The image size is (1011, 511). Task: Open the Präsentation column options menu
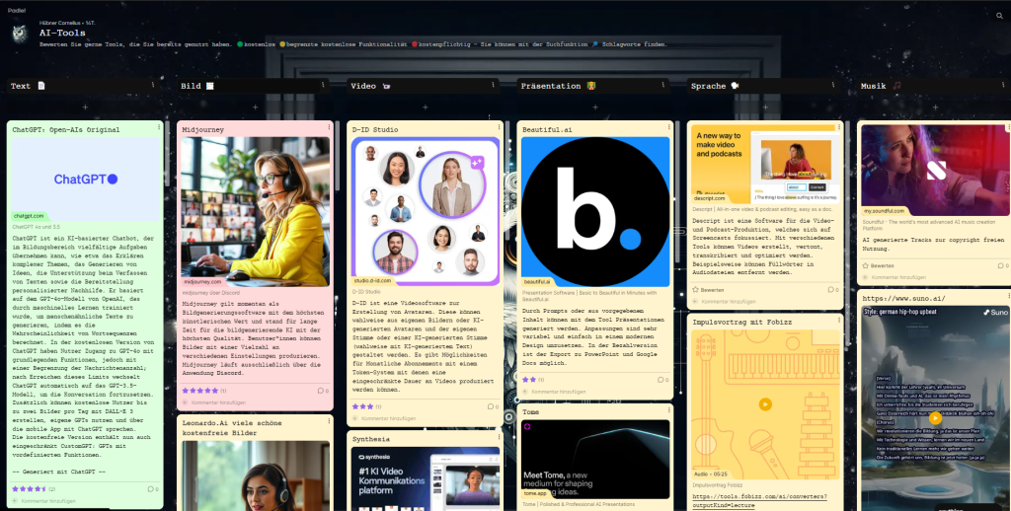coord(663,85)
